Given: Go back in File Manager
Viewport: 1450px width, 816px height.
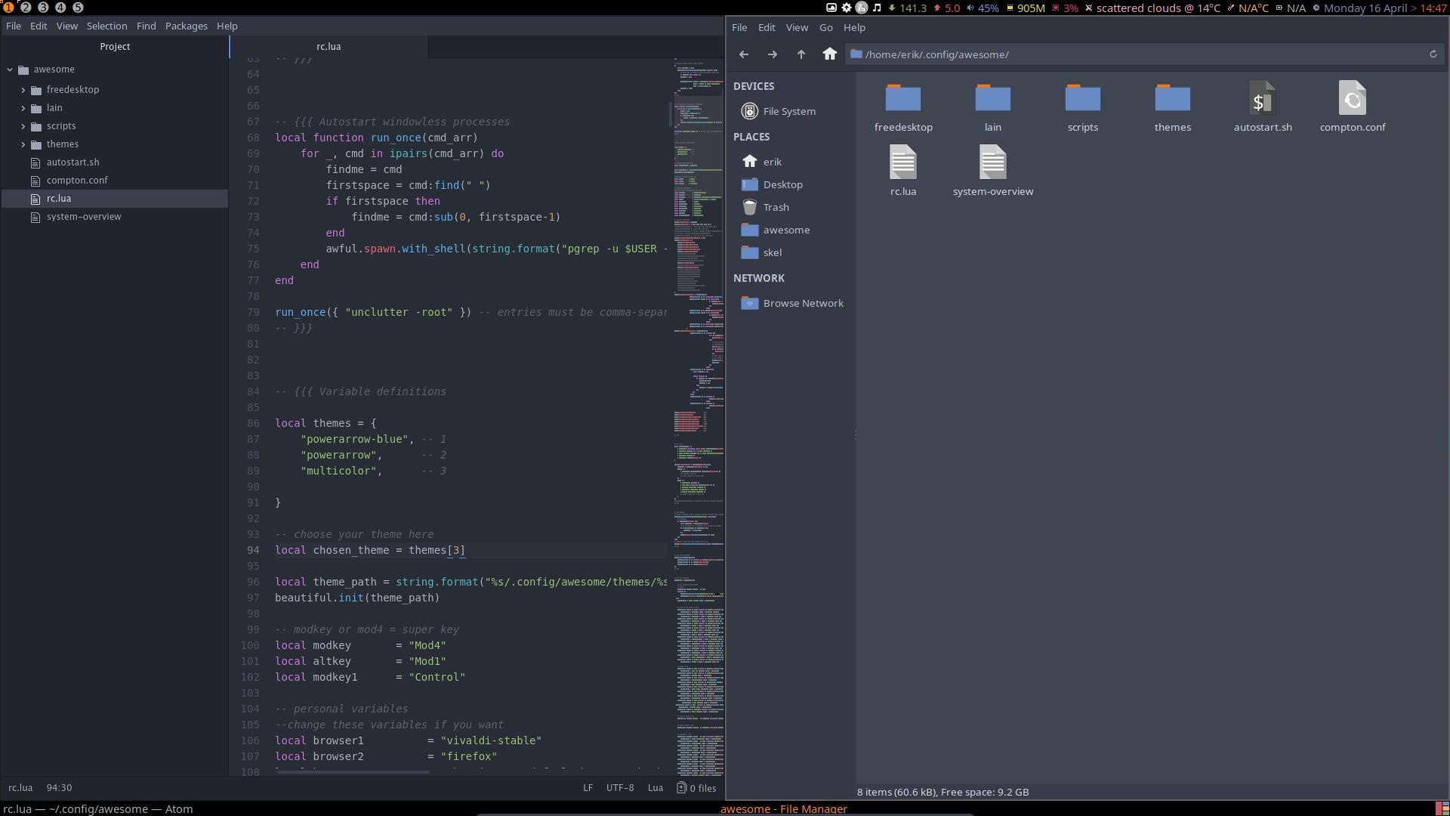Looking at the screenshot, I should (x=743, y=54).
